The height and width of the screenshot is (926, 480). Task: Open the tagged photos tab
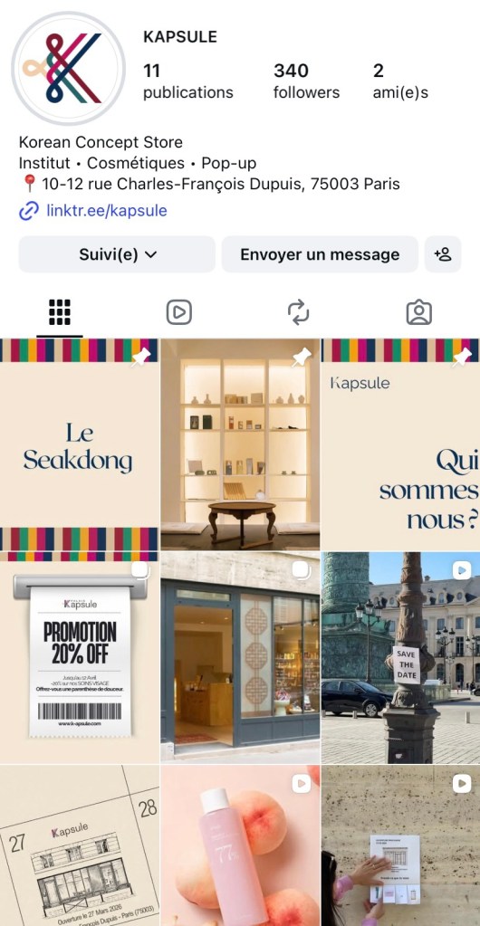point(418,311)
